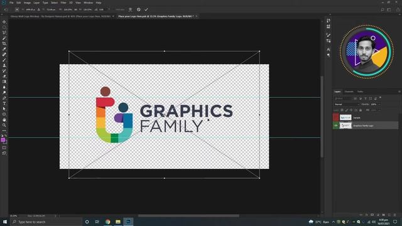This screenshot has height=226, width=402.
Task: Select the Dodge tool
Action: click(4, 92)
